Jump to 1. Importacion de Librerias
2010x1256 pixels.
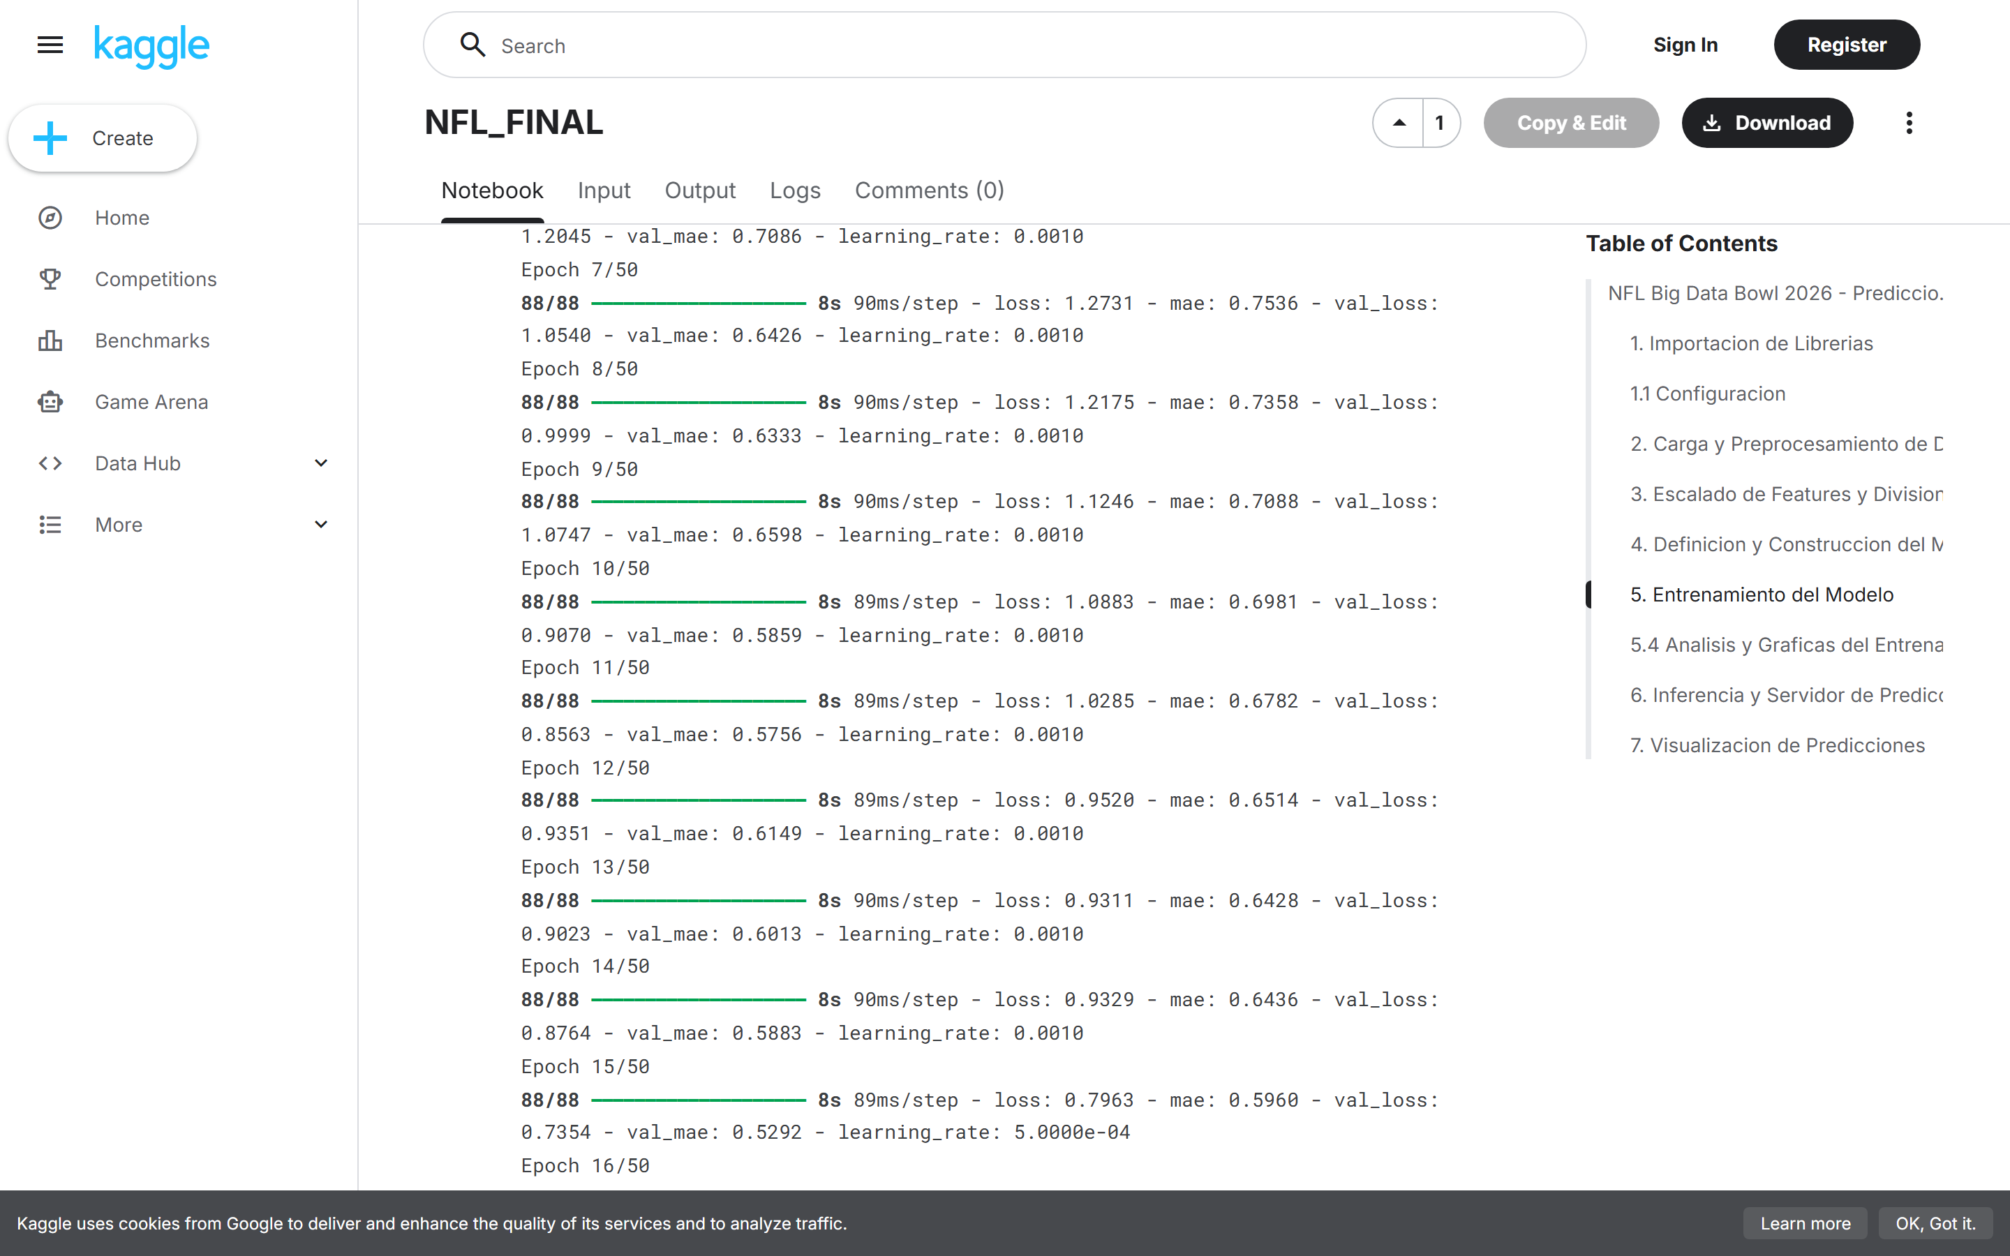click(x=1751, y=343)
